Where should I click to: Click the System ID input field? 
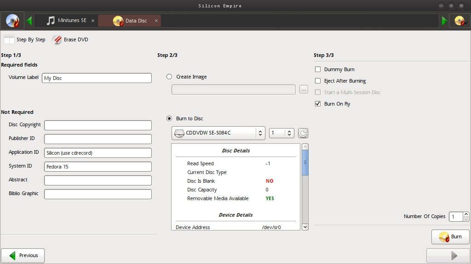point(98,167)
